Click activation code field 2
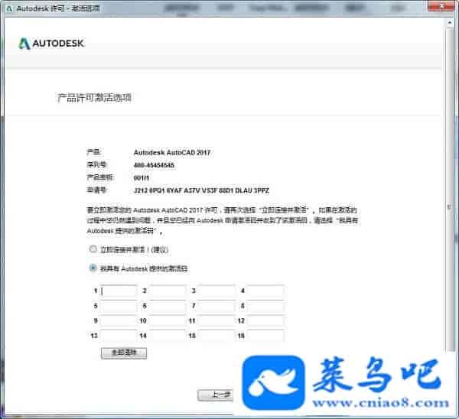 click(168, 291)
